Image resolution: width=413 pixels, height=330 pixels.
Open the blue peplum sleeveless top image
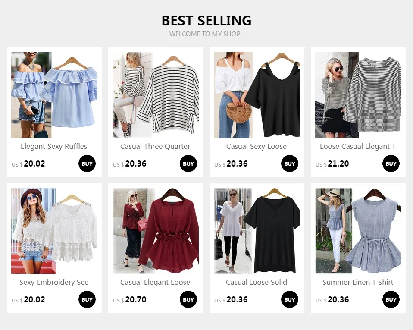[x=358, y=231]
